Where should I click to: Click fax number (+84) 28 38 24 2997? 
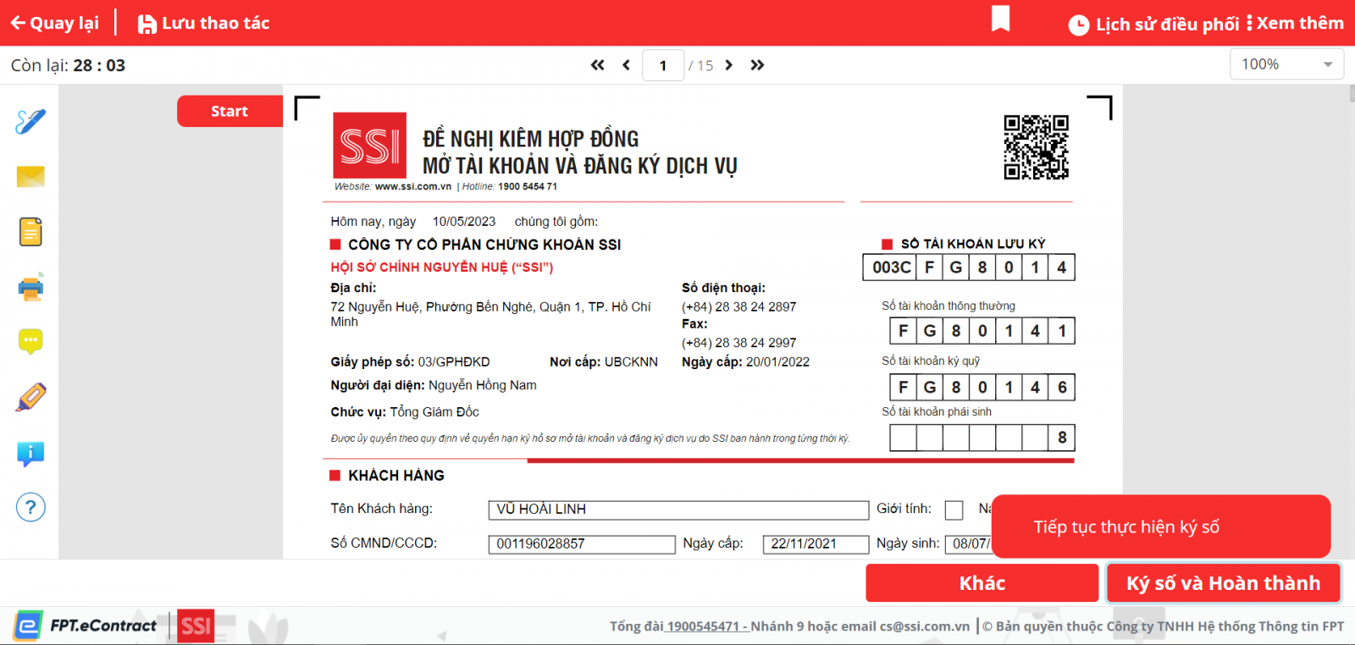coord(739,343)
